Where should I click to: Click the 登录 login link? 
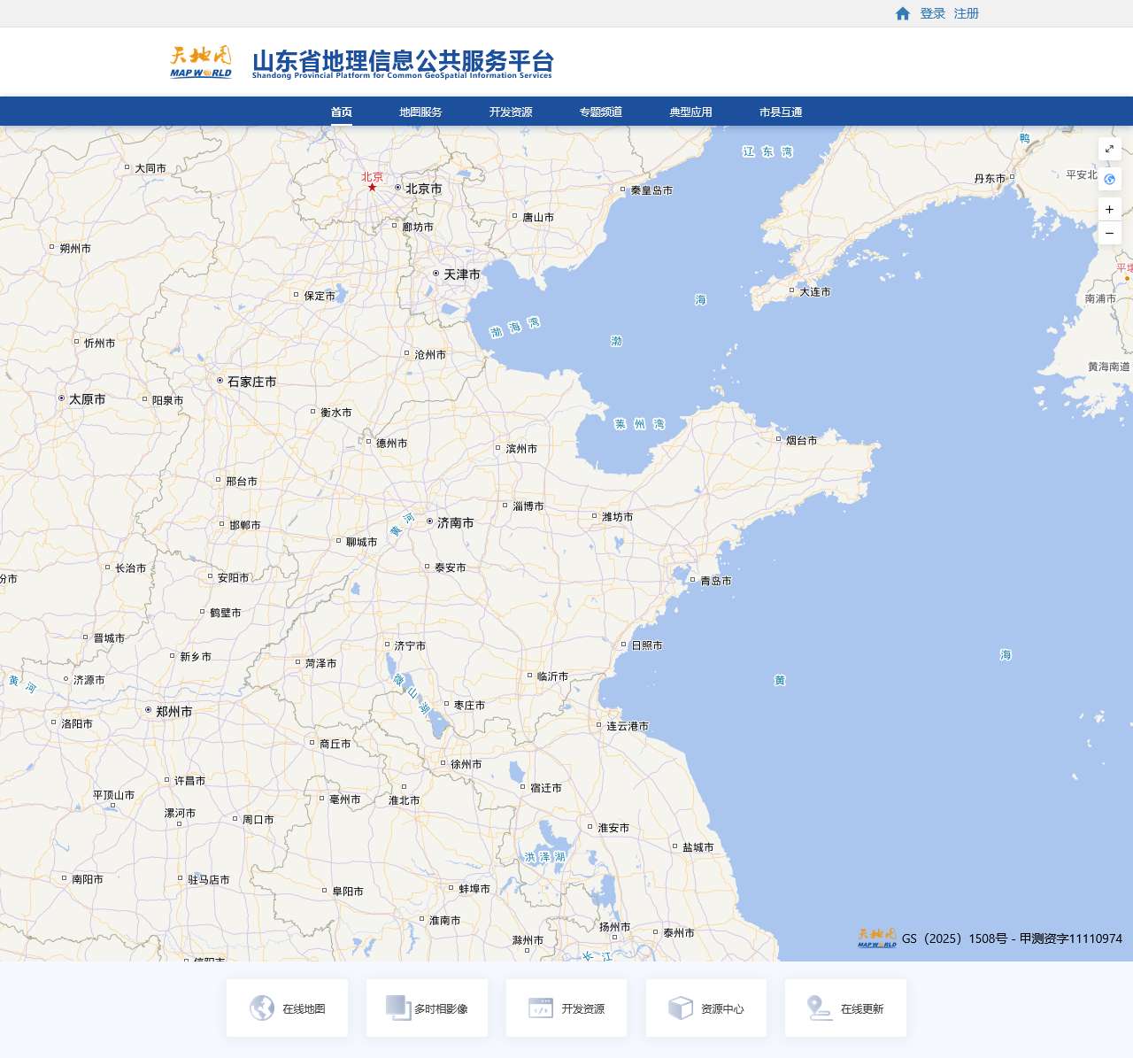pyautogui.click(x=933, y=13)
